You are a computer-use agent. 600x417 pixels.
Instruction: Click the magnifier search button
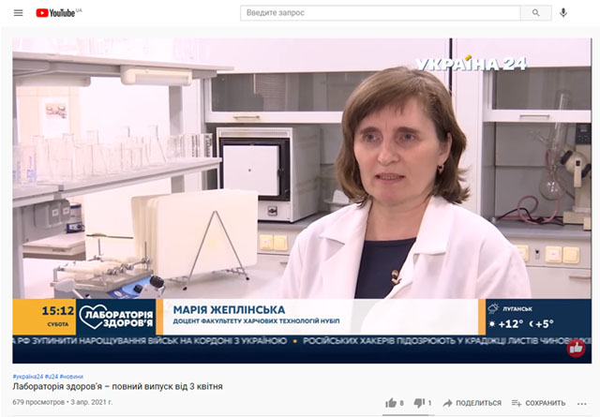535,12
